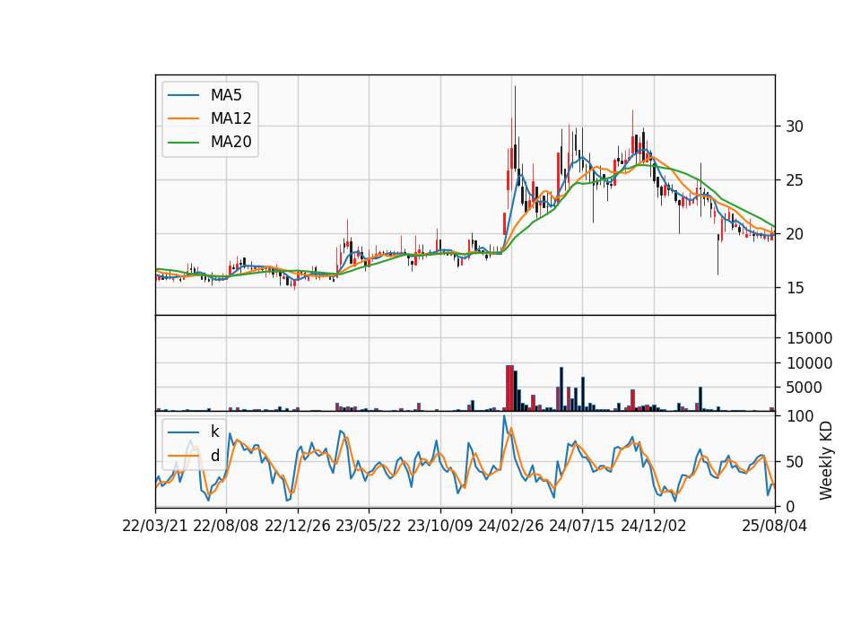Click the 22/08/08 date axis label
This screenshot has height=619, width=861.
[x=226, y=526]
